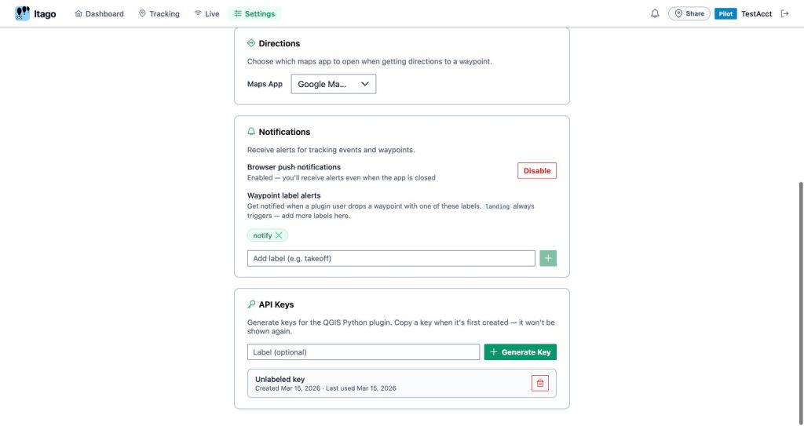Switch to the Tracking tab
This screenshot has height=426, width=804.
point(159,13)
